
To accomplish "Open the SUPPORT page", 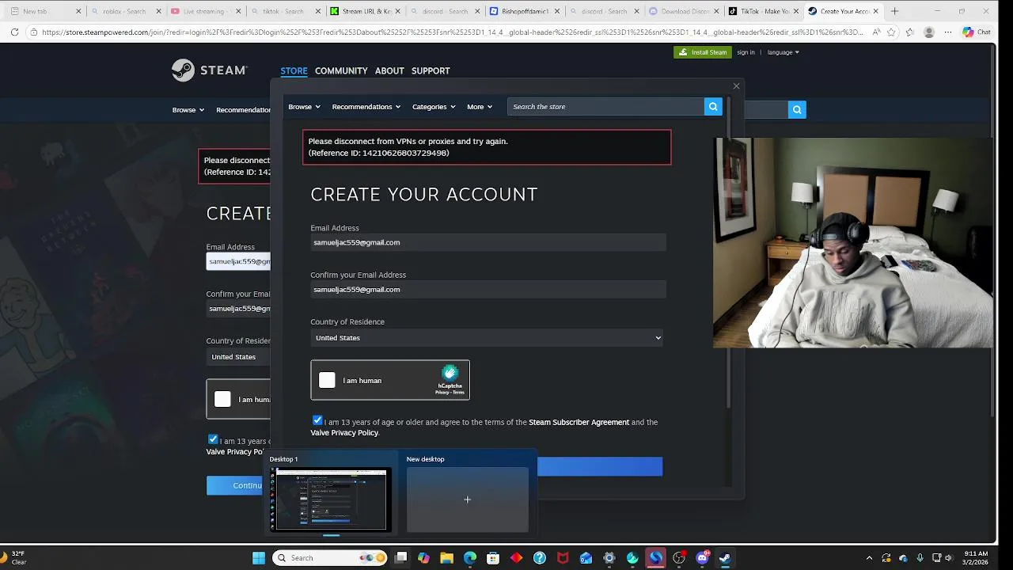I will (431, 71).
